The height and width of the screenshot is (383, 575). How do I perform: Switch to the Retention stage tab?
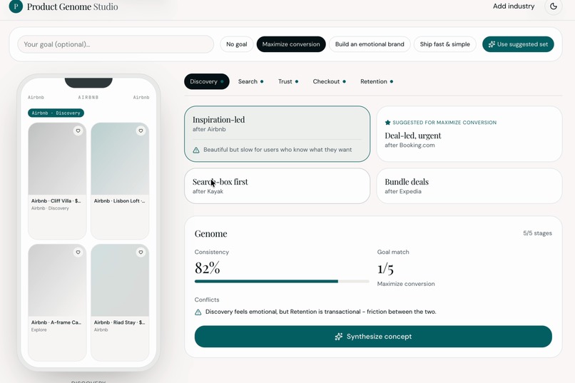tap(377, 81)
